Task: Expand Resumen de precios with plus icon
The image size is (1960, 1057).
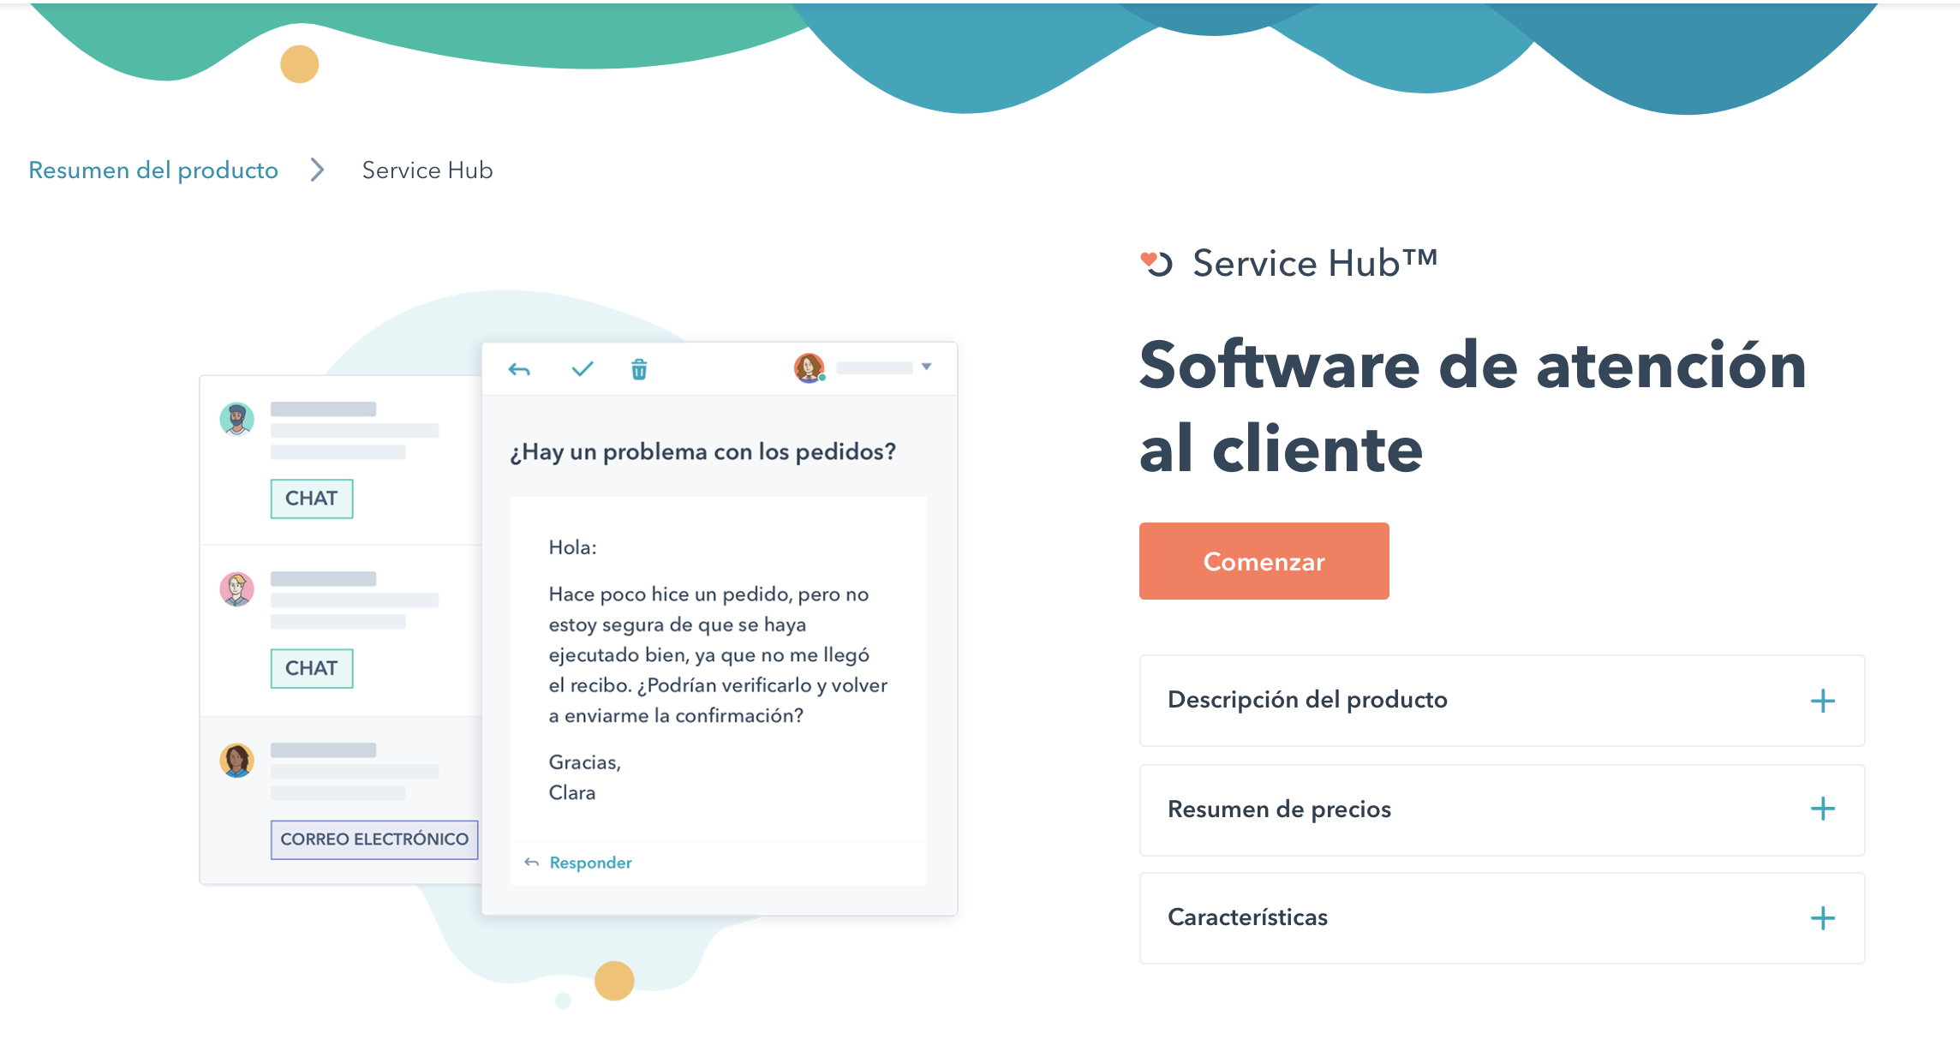Action: 1823,809
